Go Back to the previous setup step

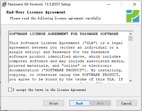click(80, 103)
